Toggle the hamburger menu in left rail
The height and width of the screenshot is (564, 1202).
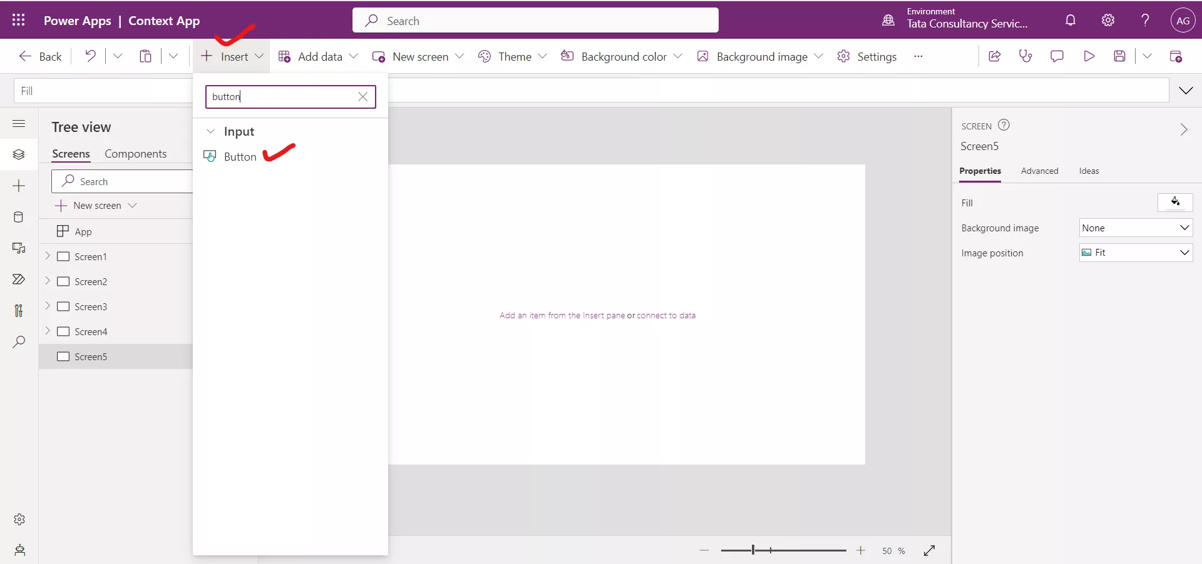click(19, 123)
